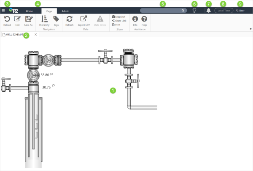This screenshot has width=253, height=171.
Task: Click the Edit page icon
Action: pyautogui.click(x=17, y=19)
